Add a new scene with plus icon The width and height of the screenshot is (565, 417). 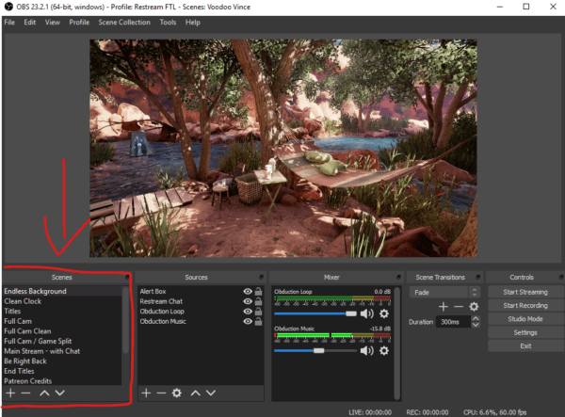(x=10, y=393)
